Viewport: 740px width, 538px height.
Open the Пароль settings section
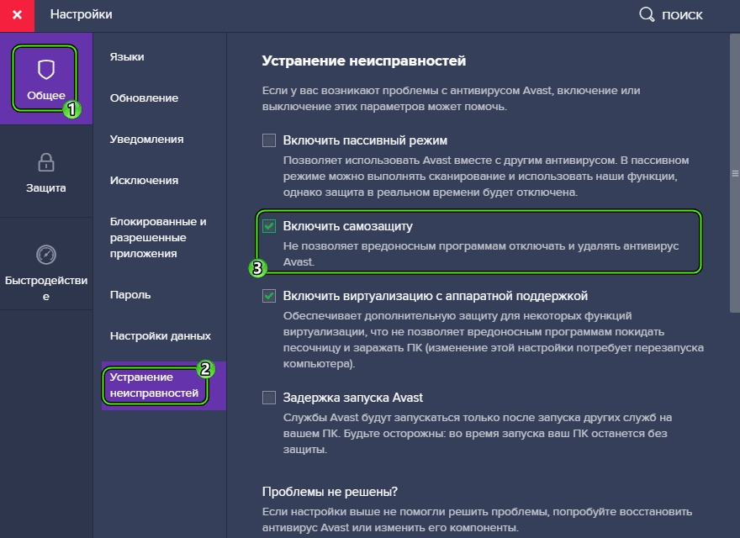(x=130, y=295)
